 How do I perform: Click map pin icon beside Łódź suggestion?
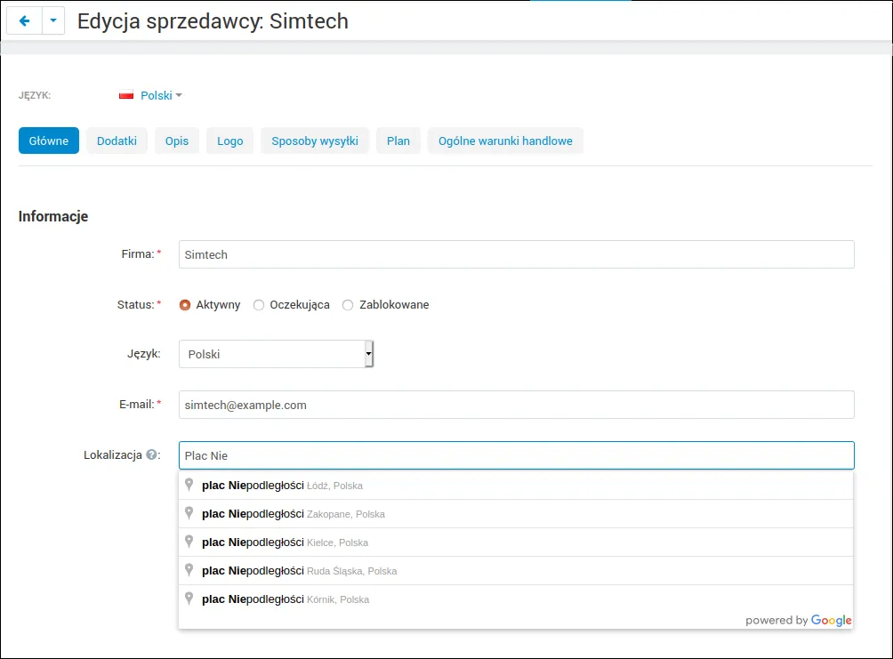[189, 485]
